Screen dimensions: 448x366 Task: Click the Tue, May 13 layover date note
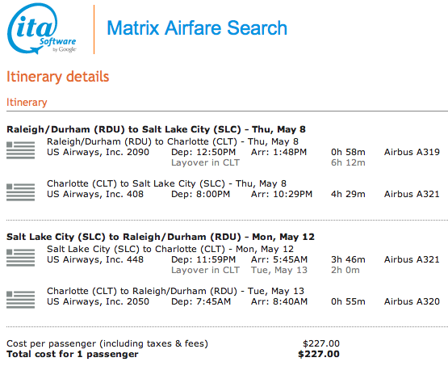(279, 270)
